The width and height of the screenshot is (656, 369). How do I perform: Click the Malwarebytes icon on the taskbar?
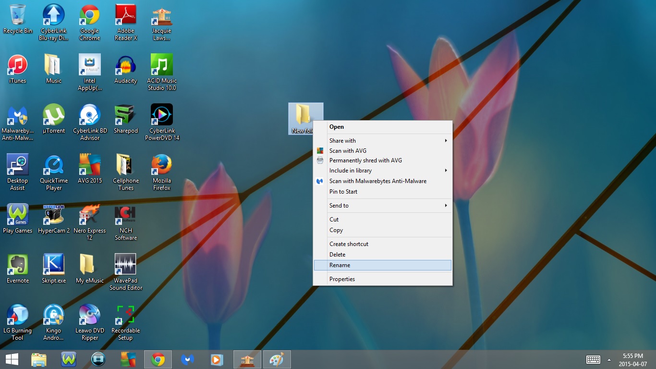[188, 359]
